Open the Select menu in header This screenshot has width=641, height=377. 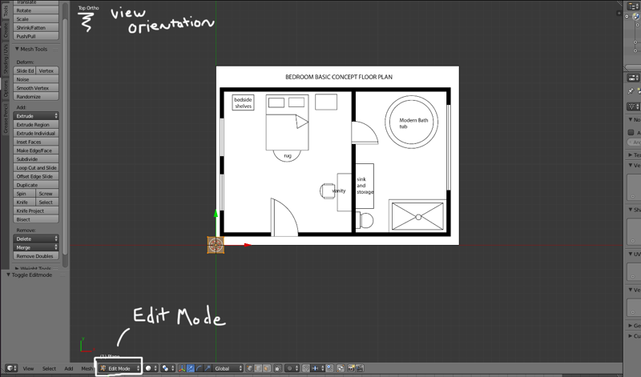tap(49, 368)
